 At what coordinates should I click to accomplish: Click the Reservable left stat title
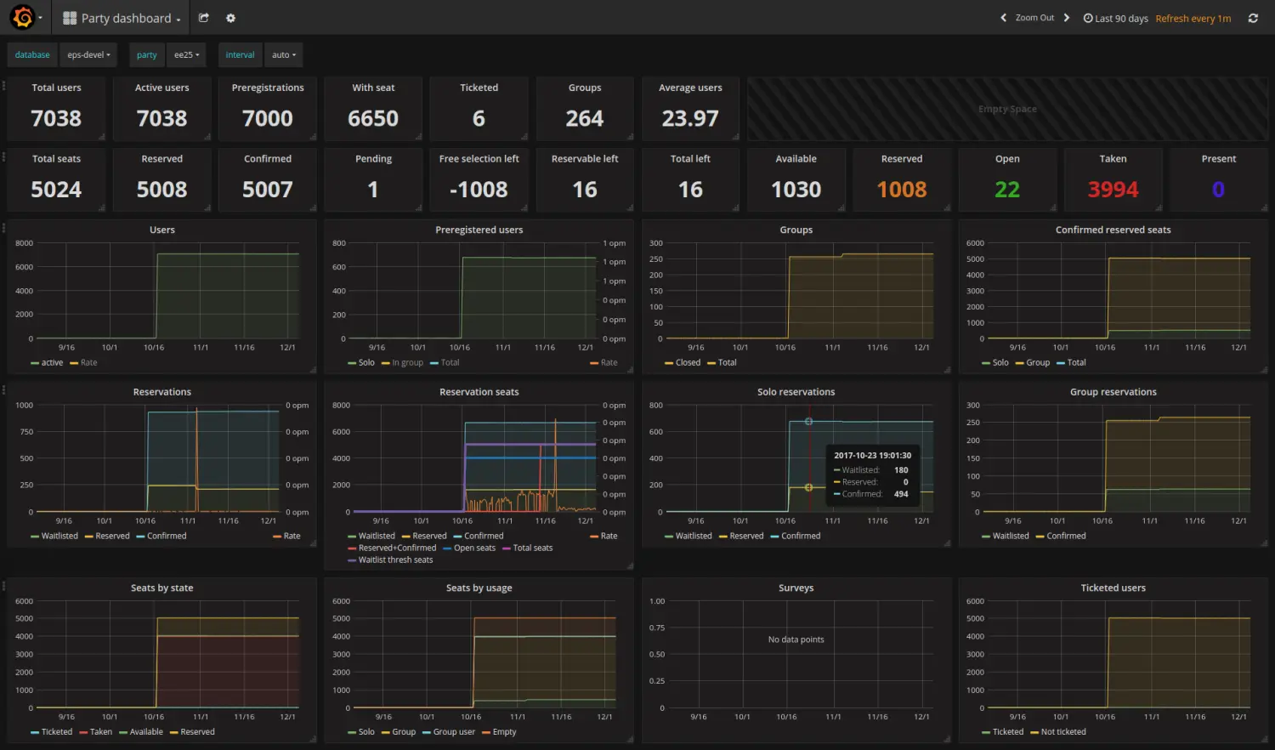tap(585, 159)
